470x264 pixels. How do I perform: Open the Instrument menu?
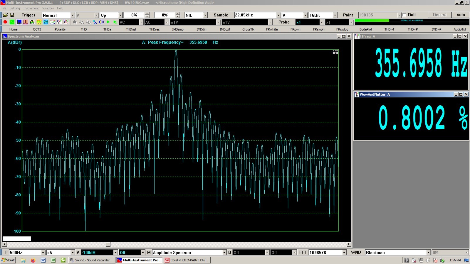31,8
